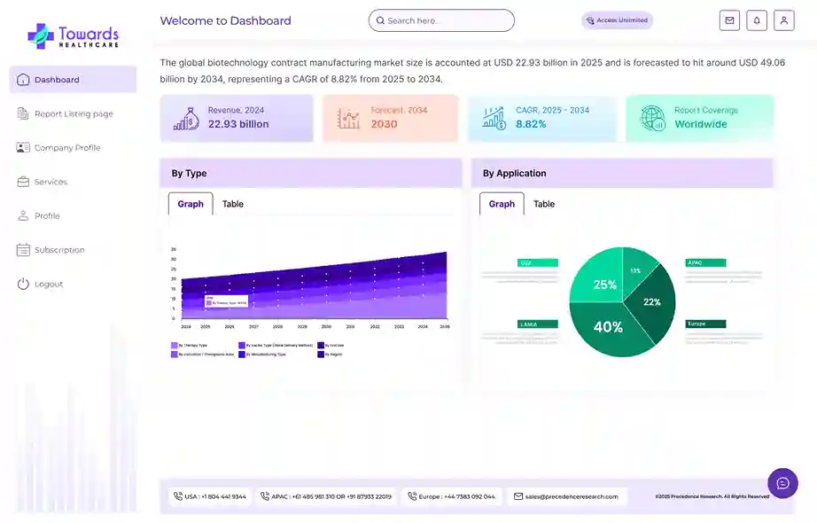Click the money bag icon on Revenue card
Viewport: 817px width, 523px height.
tap(186, 118)
